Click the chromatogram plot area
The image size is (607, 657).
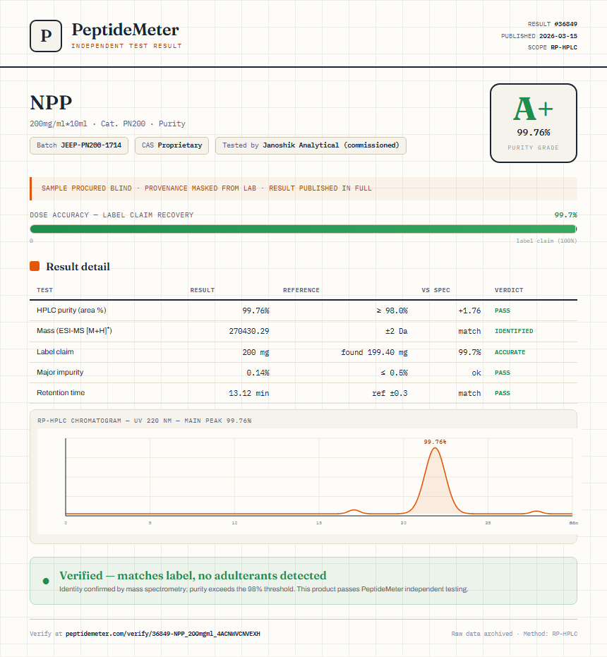pyautogui.click(x=318, y=477)
